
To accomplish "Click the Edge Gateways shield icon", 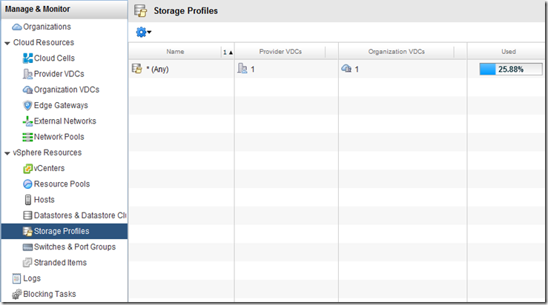I will tap(28, 105).
